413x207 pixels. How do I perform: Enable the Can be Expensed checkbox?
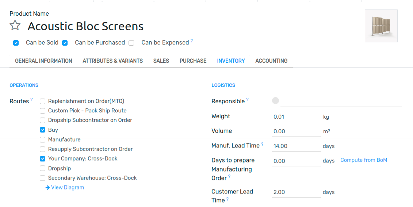click(131, 43)
